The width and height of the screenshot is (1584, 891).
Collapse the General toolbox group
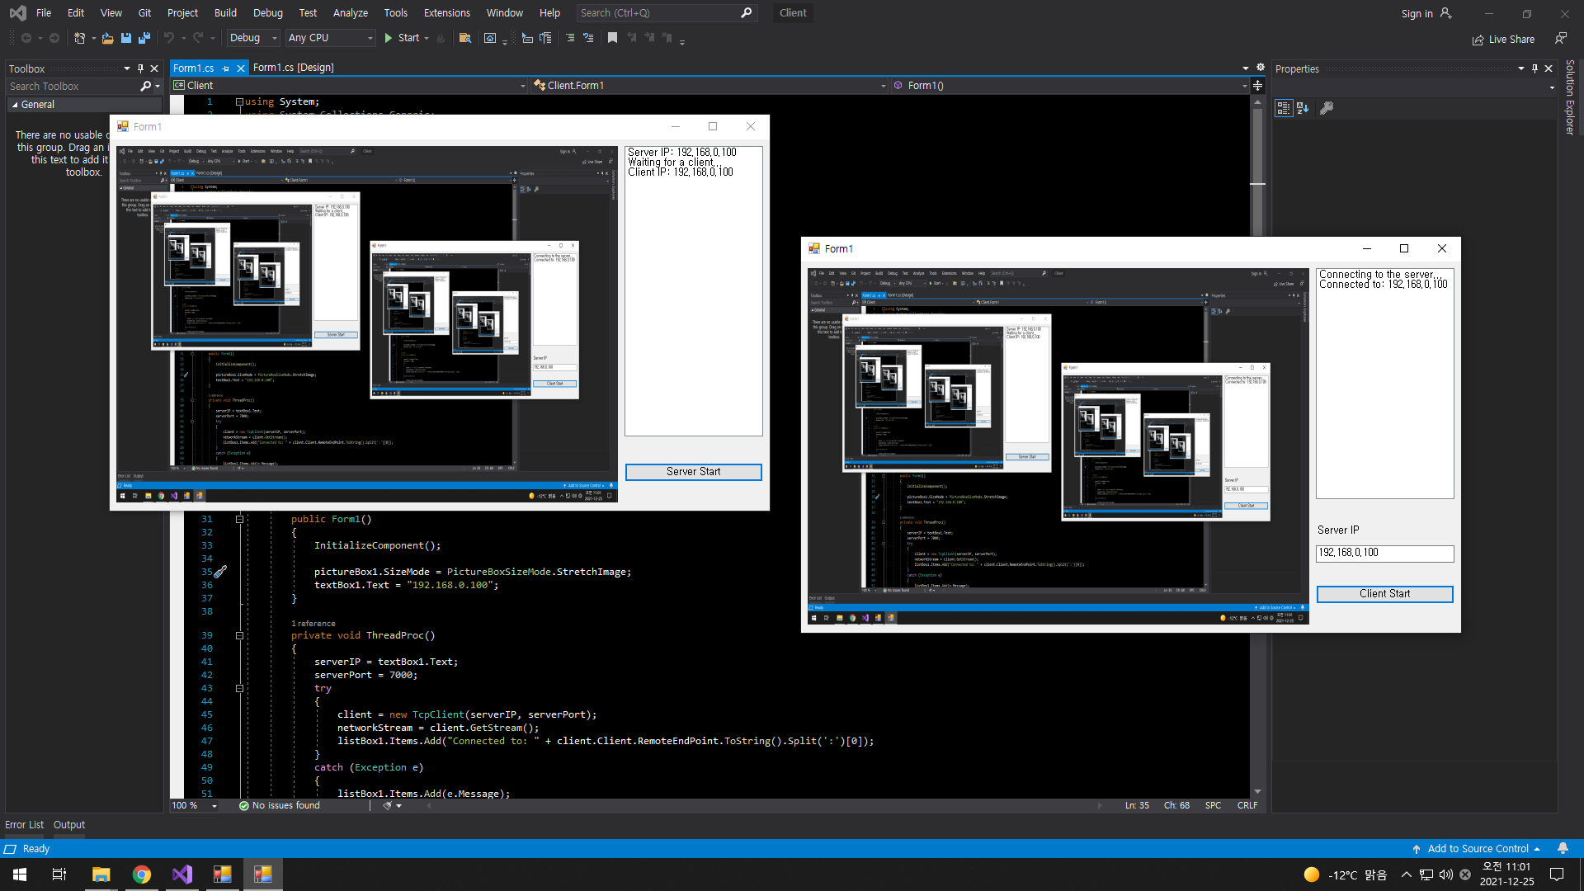[x=15, y=105]
